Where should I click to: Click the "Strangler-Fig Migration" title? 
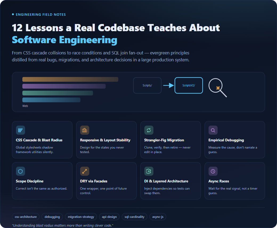[164, 140]
